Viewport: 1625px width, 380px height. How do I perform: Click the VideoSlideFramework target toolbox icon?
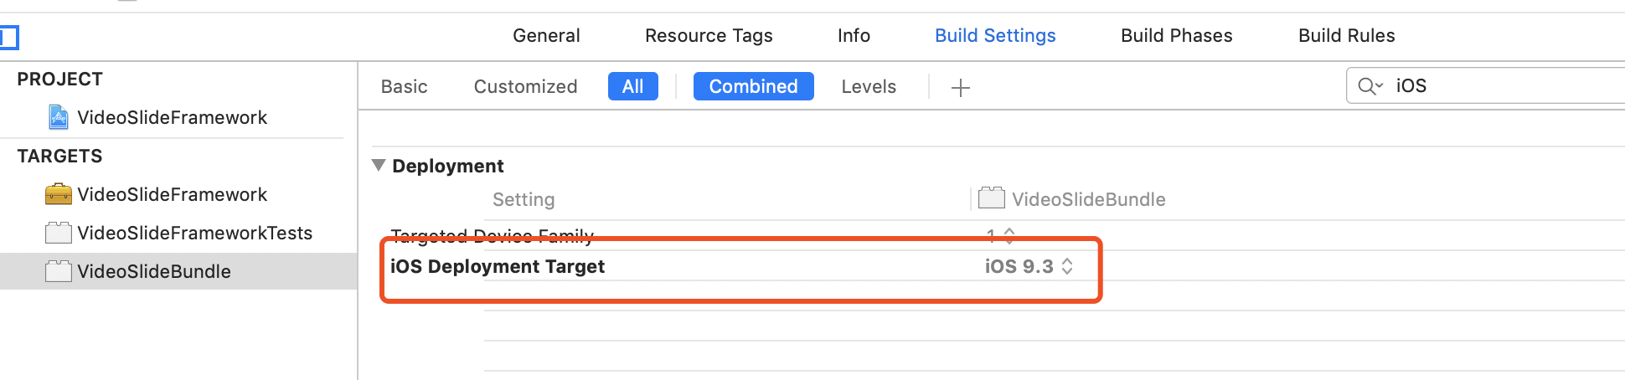tap(58, 194)
